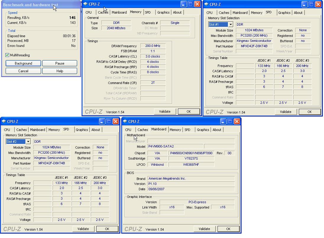Open Caches tab in the Mainboard window

click(143, 129)
